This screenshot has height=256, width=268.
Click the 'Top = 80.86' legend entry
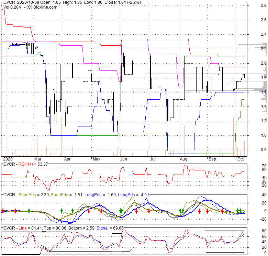tap(55, 228)
